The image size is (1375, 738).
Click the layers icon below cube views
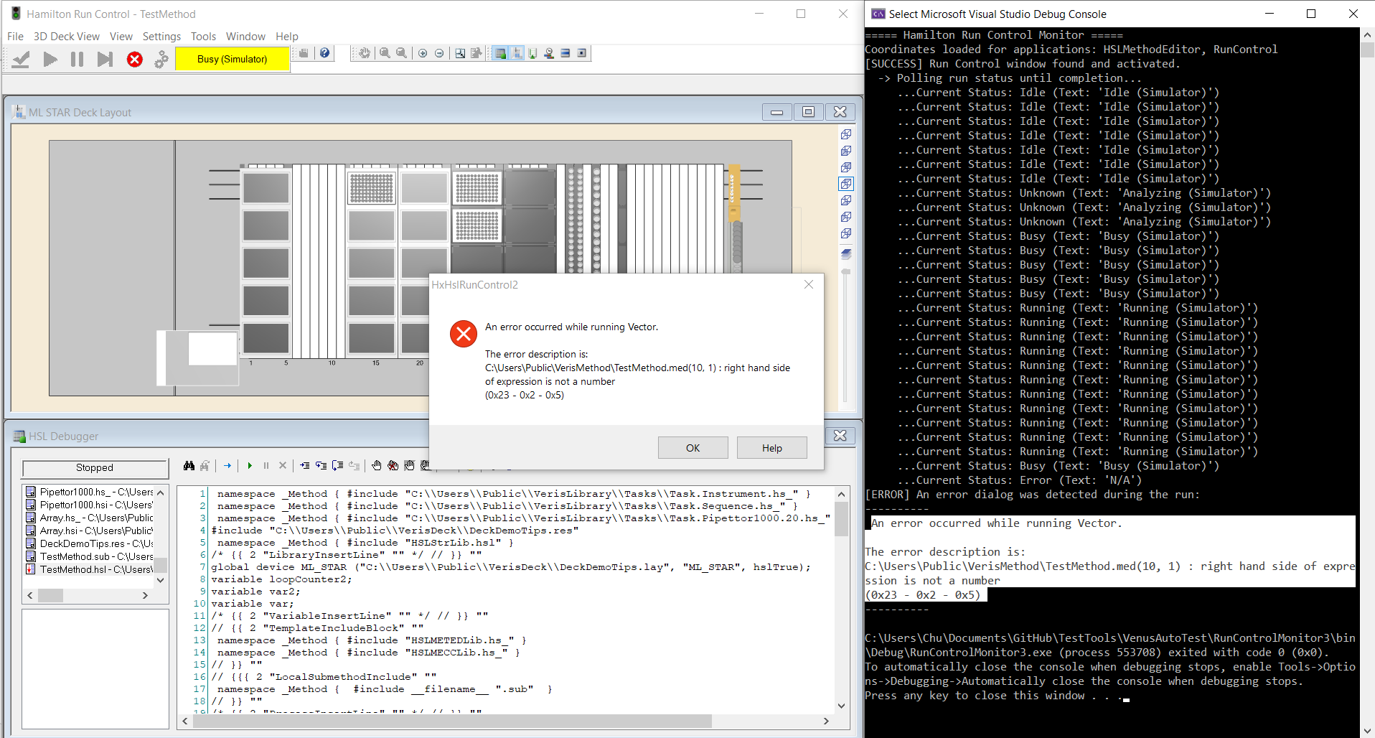coord(846,253)
